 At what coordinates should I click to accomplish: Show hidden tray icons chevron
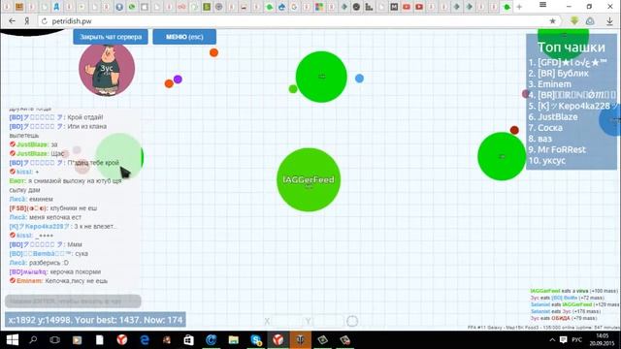552,340
